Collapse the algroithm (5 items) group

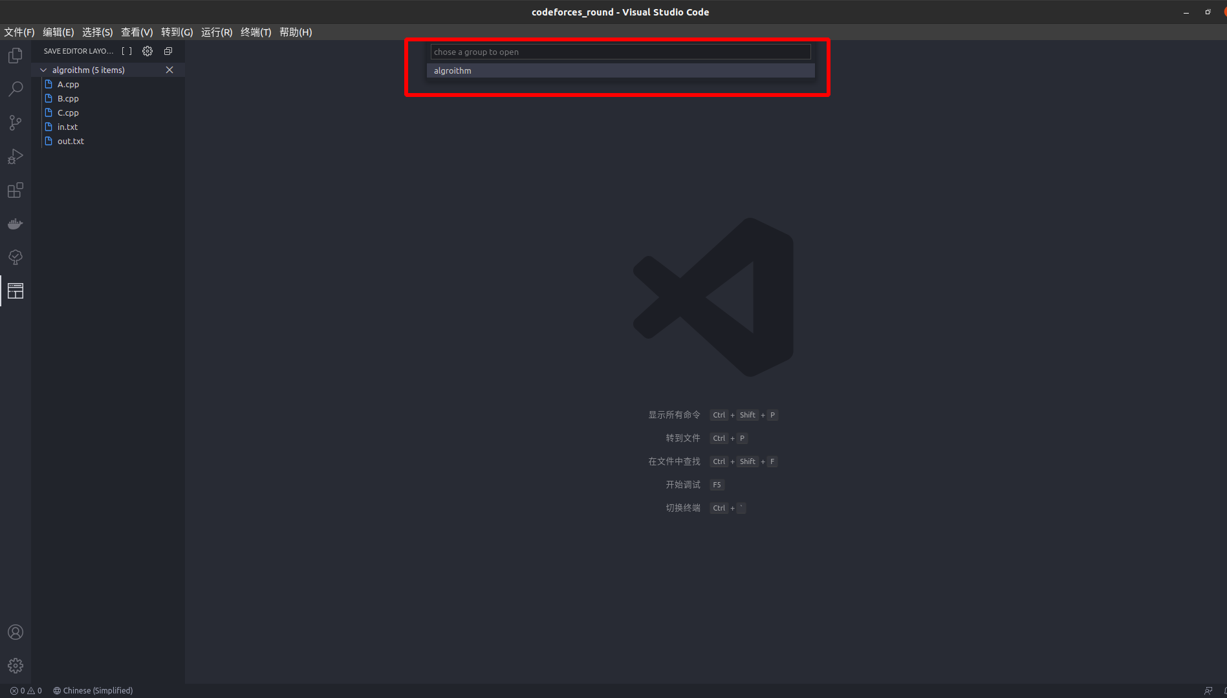click(x=43, y=70)
